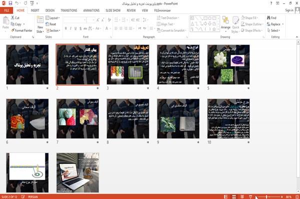Click the Undo arrow icon
300x199 pixels.
[x=17, y=3]
